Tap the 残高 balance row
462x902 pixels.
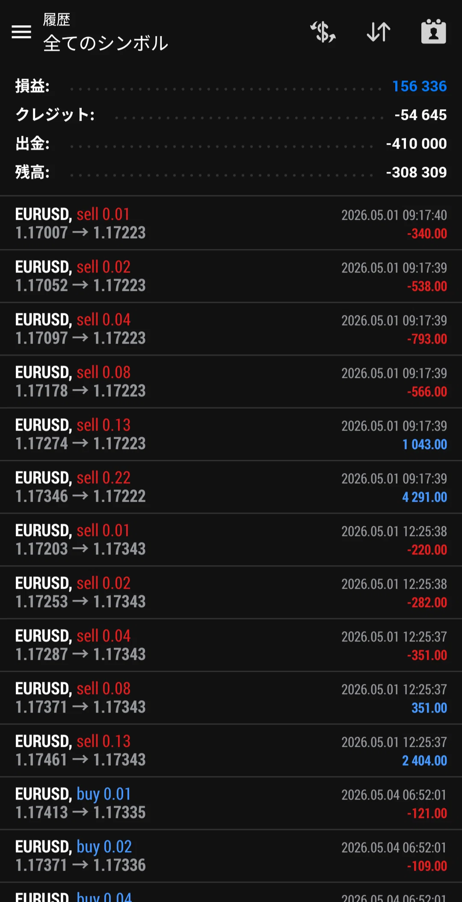(x=231, y=172)
